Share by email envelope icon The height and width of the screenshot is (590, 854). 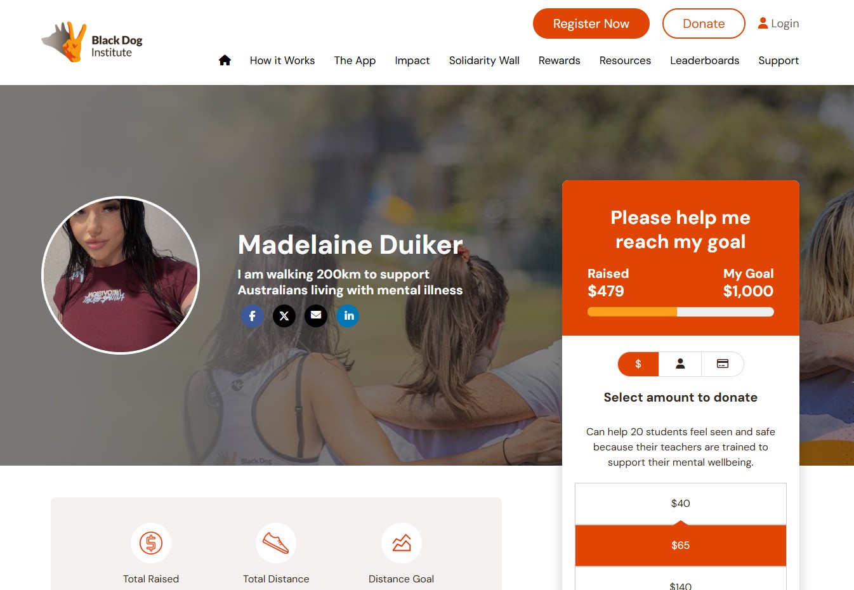(x=316, y=315)
